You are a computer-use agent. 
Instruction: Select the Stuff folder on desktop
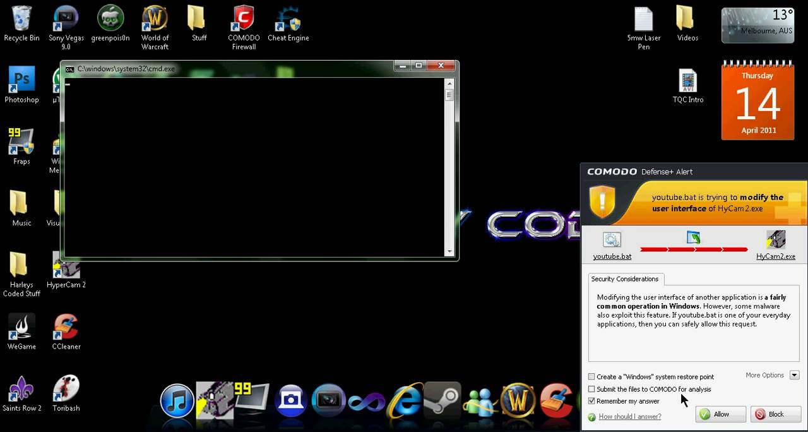pyautogui.click(x=199, y=23)
